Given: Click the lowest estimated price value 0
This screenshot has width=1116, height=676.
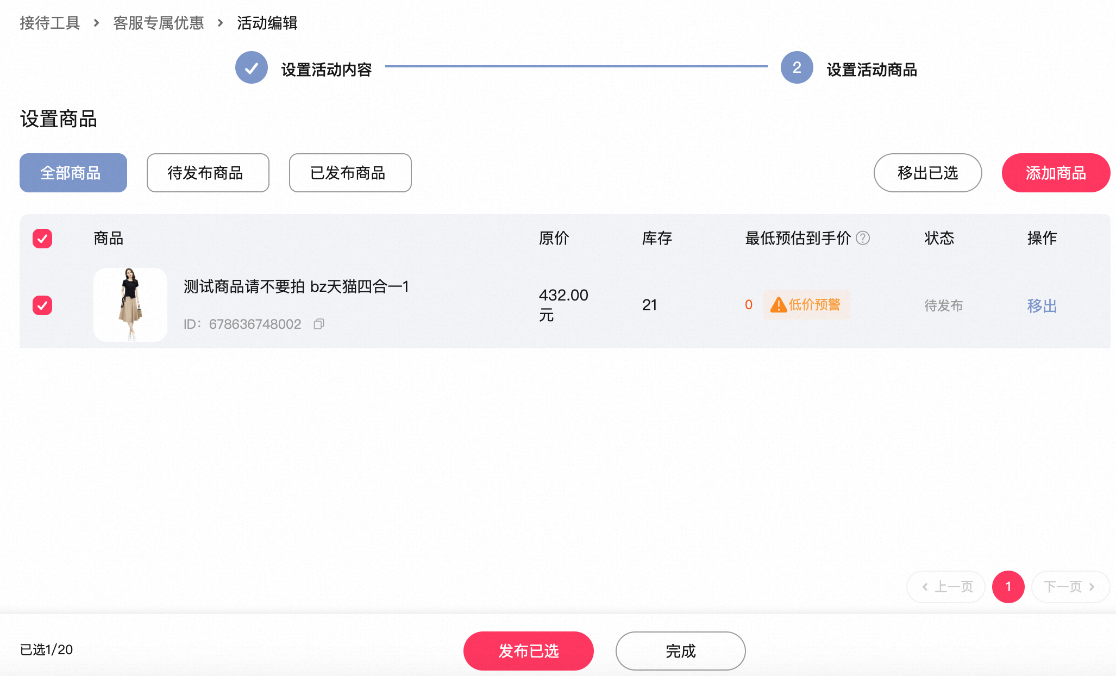Looking at the screenshot, I should [749, 305].
